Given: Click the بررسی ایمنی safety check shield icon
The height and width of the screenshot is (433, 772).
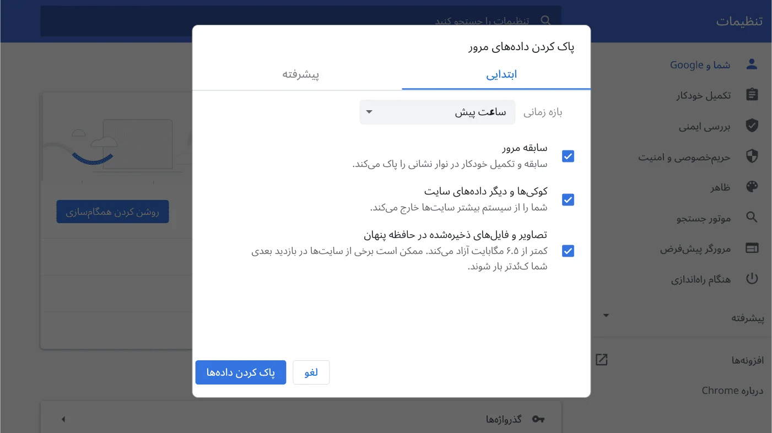Looking at the screenshot, I should (x=752, y=126).
